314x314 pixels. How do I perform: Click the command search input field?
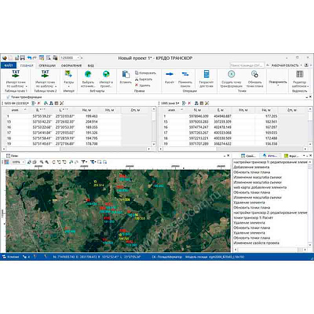(247, 65)
